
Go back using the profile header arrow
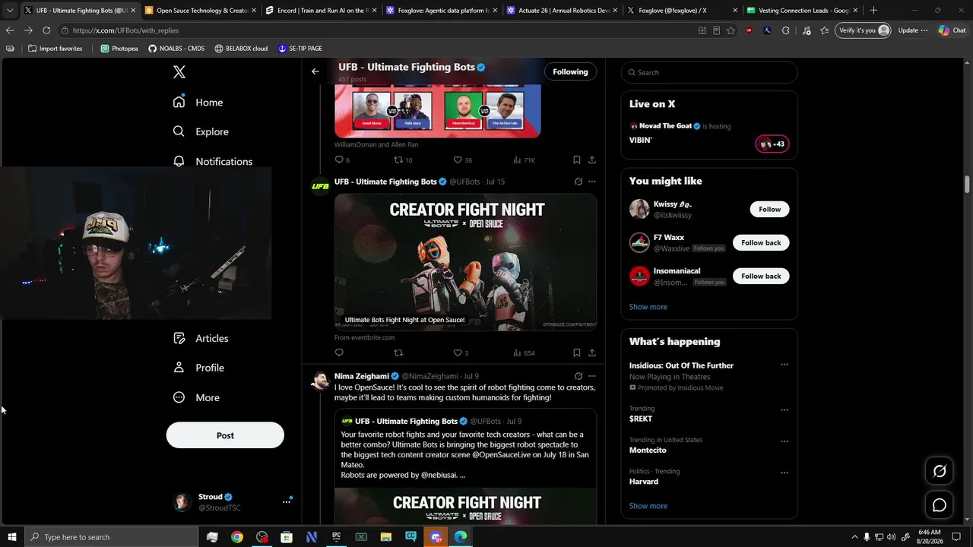[x=315, y=71]
